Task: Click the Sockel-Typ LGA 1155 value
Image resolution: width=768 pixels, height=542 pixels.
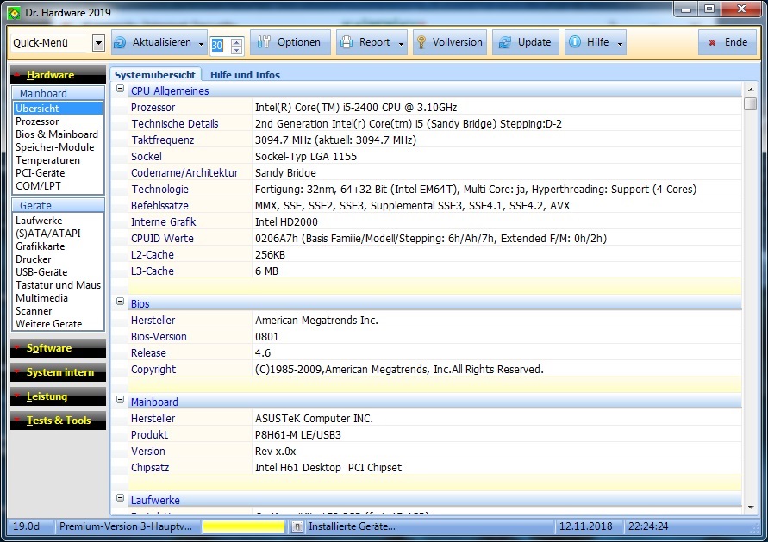Action: 306,156
